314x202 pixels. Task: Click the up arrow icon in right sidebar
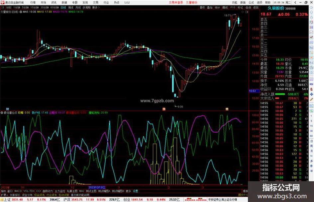[312, 13]
